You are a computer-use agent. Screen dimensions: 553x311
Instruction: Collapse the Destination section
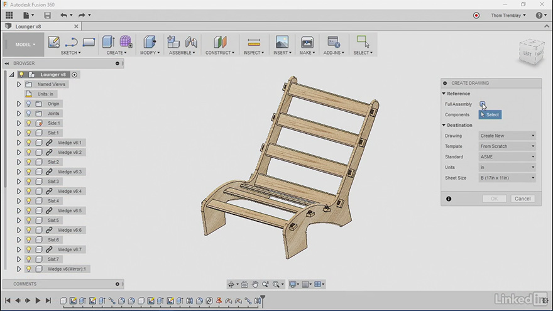pos(444,125)
